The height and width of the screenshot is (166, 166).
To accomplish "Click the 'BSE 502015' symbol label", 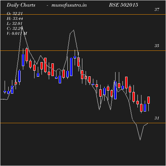I will (x=124, y=5).
